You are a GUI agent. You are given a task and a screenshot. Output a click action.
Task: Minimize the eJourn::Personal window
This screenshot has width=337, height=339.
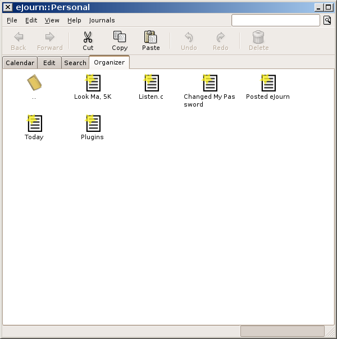pos(318,7)
